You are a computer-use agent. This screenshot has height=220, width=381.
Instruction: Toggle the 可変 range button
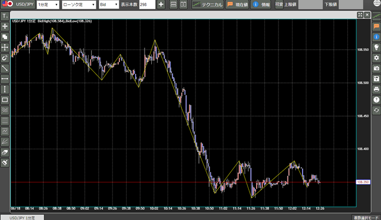[279, 4]
